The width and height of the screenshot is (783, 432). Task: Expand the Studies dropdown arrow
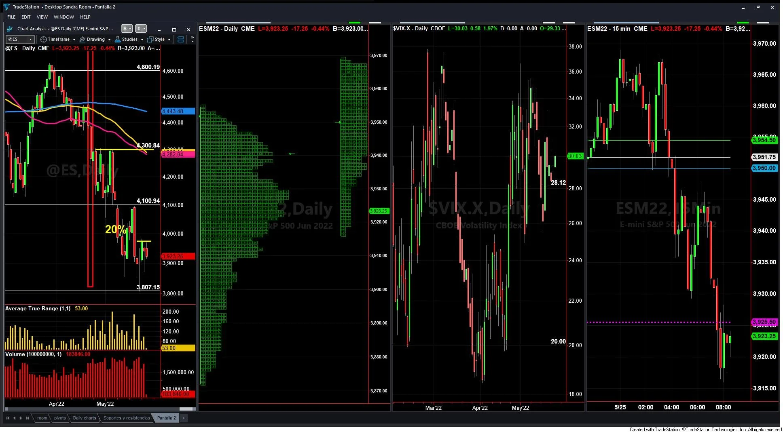tap(142, 40)
